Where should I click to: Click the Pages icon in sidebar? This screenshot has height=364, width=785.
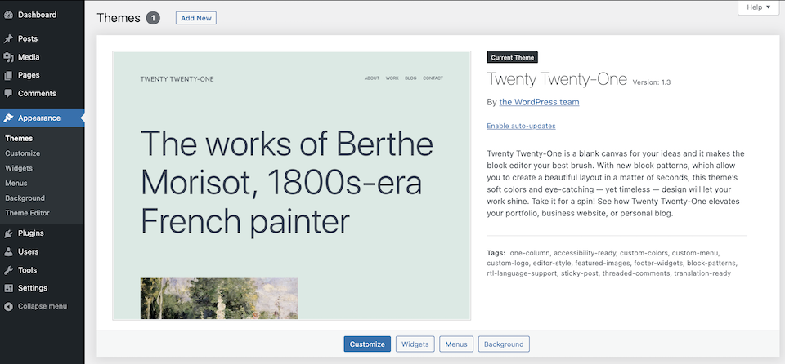tap(8, 75)
